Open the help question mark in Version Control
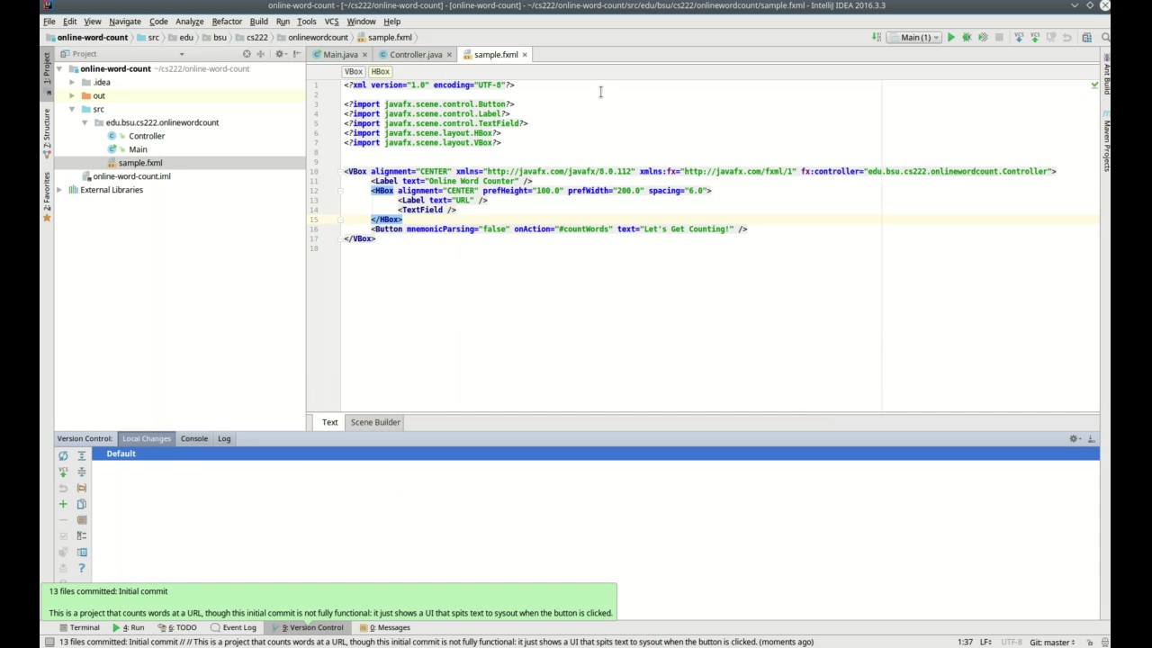This screenshot has height=648, width=1152. coord(82,569)
